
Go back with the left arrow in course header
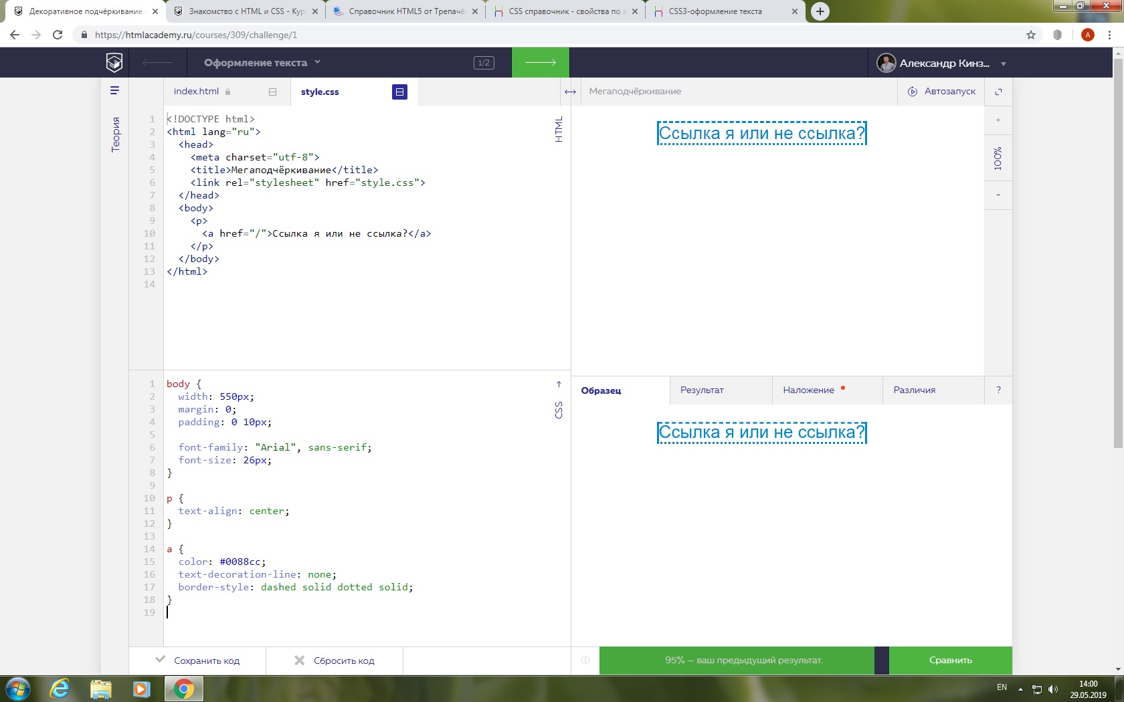click(x=158, y=62)
